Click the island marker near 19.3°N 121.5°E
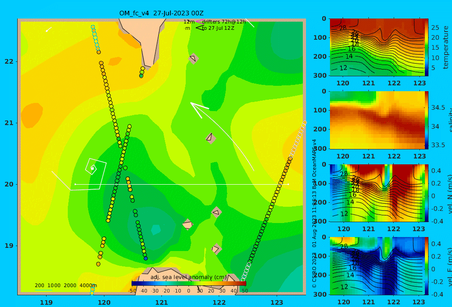This screenshot has height=307, width=452. point(188,224)
